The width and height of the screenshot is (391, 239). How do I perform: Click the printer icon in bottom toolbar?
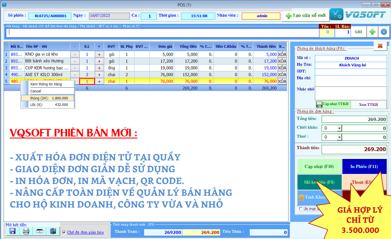(26, 231)
